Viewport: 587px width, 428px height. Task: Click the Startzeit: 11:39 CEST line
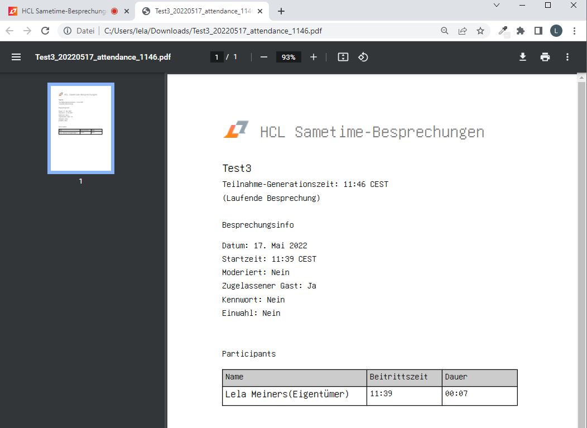(269, 259)
